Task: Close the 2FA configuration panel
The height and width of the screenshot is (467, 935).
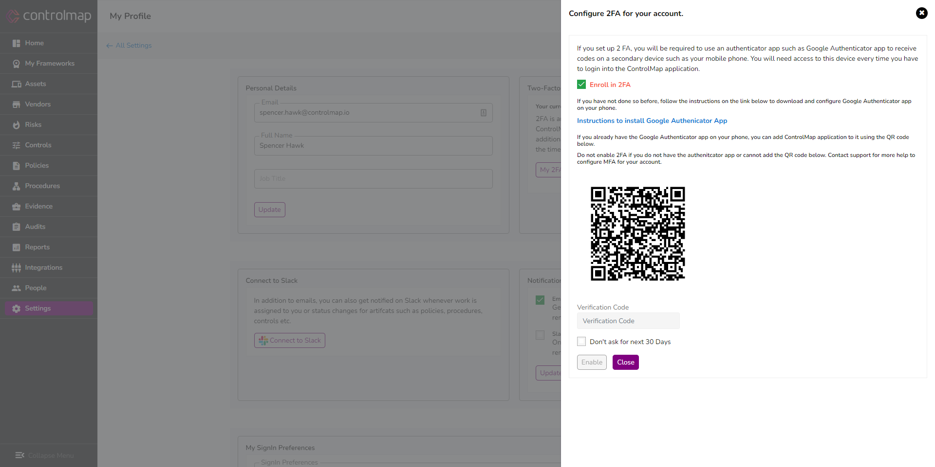Action: click(921, 13)
